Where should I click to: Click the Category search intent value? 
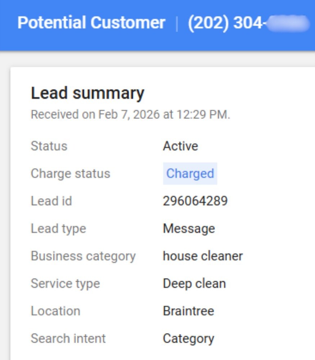tap(188, 338)
